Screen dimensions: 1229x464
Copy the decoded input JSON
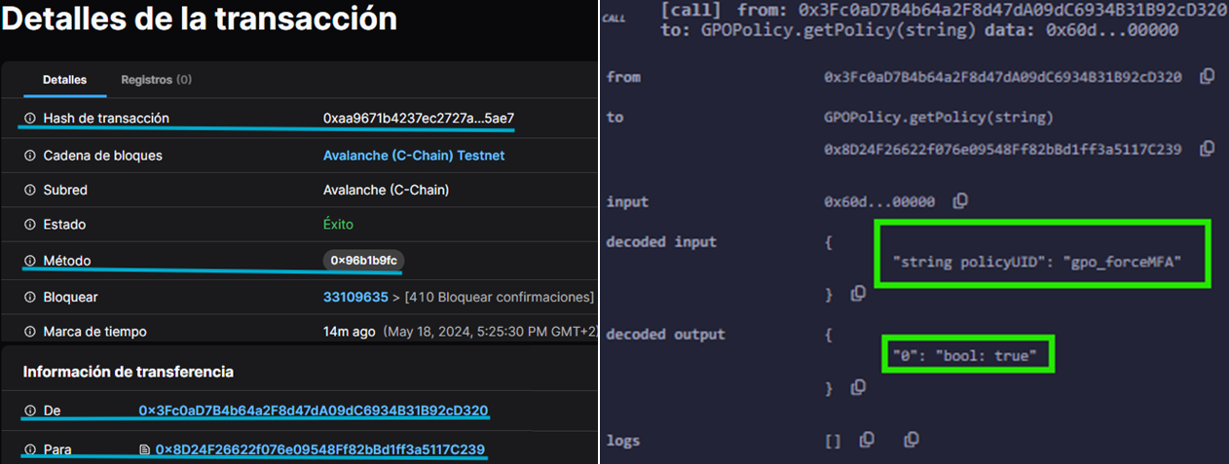click(x=859, y=293)
